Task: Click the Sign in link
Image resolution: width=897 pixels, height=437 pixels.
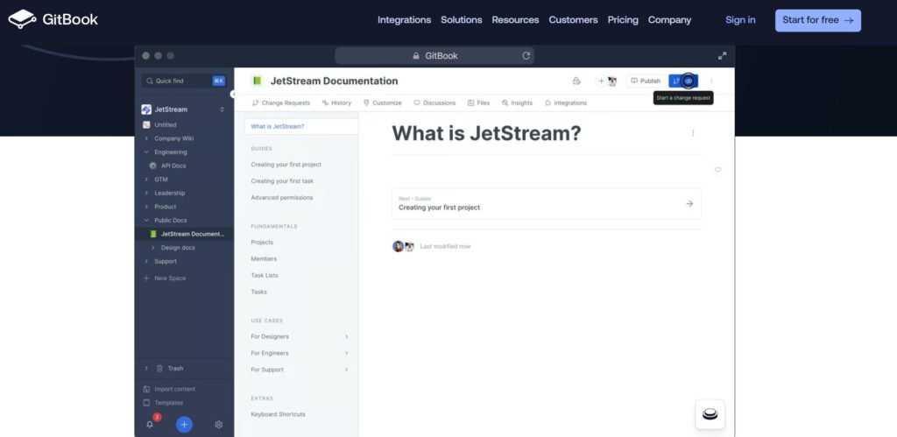Action: (x=740, y=20)
